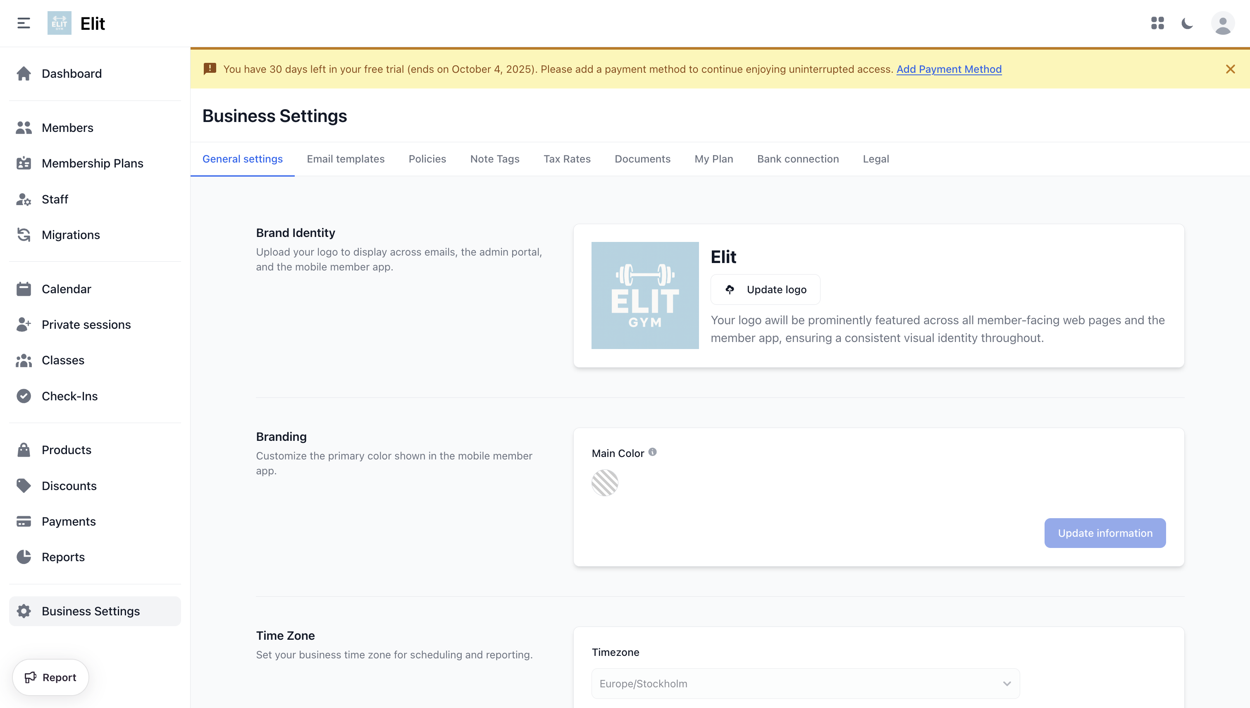Click the Elit gym logo in header
1250x708 pixels.
click(x=59, y=23)
